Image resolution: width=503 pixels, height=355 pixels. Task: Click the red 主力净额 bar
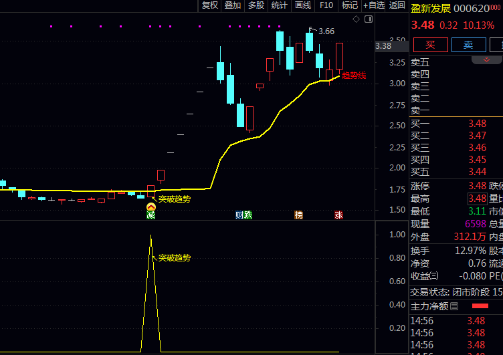[480, 306]
